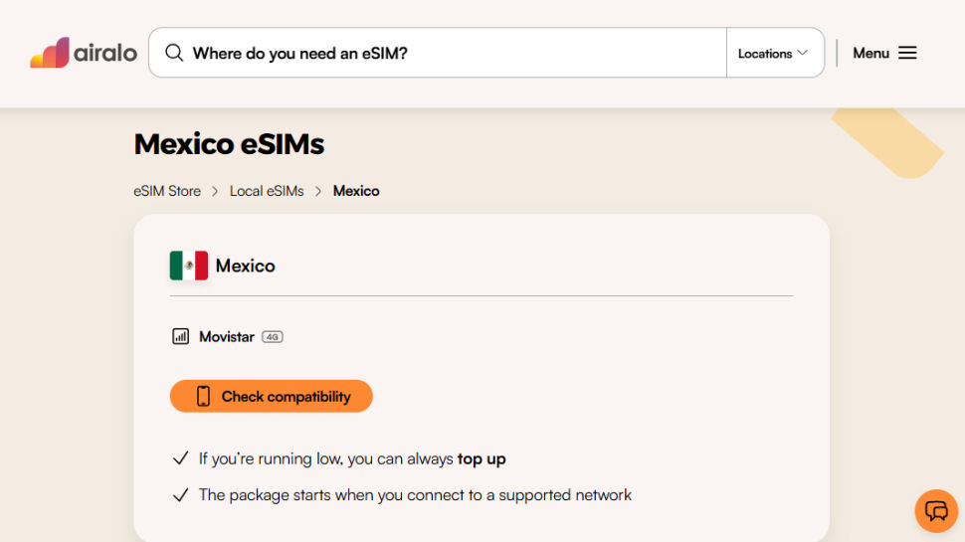
Task: Open the chat support bubble
Action: (x=935, y=511)
